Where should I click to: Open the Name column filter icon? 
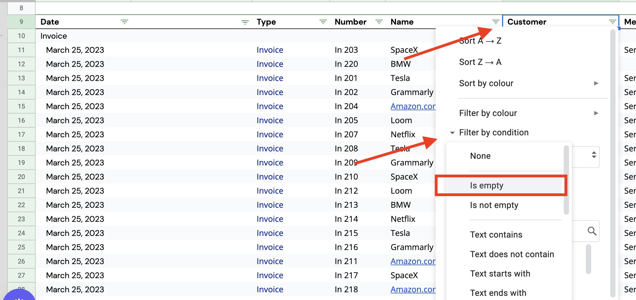pyautogui.click(x=496, y=22)
